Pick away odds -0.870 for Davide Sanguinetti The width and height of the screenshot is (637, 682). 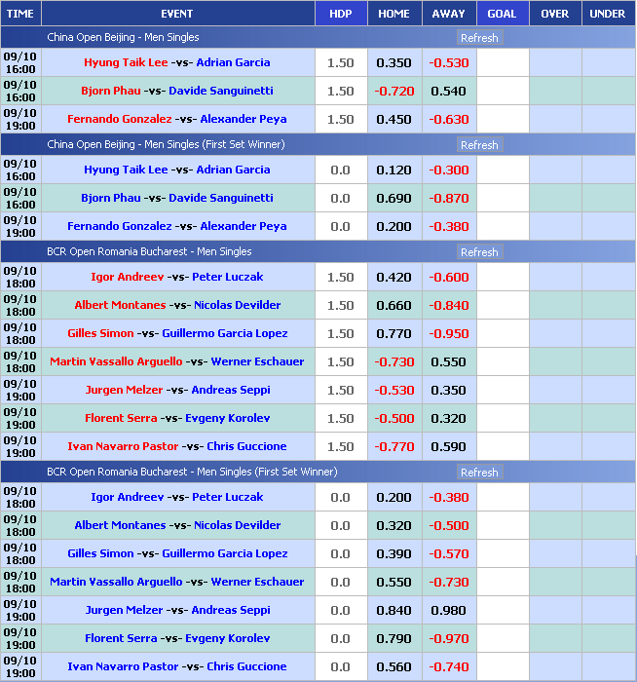point(448,198)
